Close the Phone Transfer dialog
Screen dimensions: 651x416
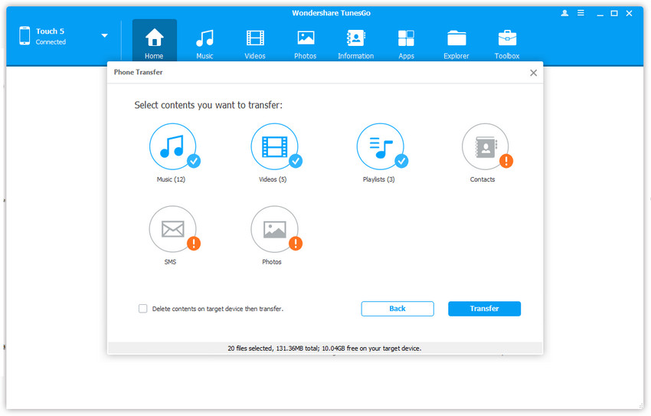[x=533, y=73]
